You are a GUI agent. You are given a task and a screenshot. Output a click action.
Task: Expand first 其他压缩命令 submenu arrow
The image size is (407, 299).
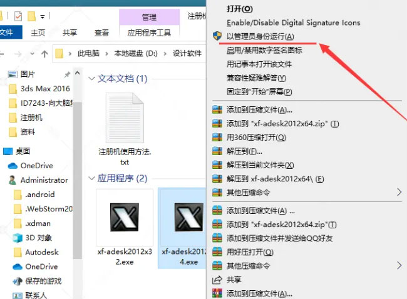tap(399, 192)
